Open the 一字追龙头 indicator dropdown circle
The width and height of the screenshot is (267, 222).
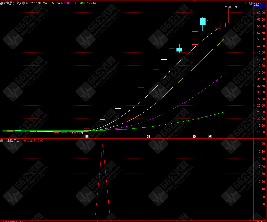point(2,141)
